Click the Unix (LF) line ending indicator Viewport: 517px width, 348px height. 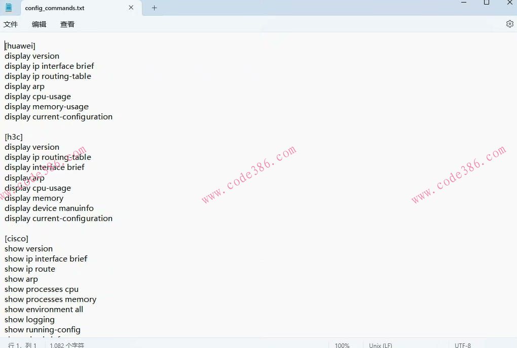pyautogui.click(x=381, y=345)
